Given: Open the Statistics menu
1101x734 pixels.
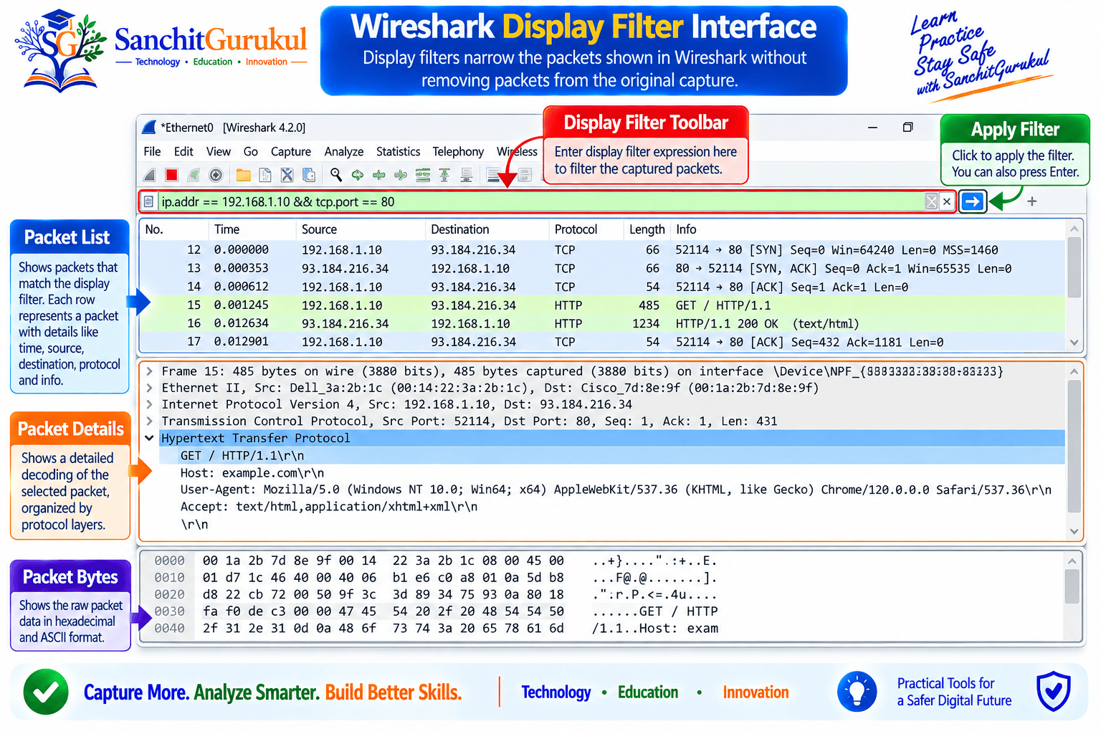Looking at the screenshot, I should pos(399,151).
